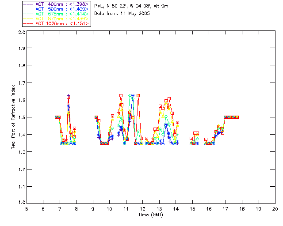Click the red dashed line swatch in legend

coord(28,23)
